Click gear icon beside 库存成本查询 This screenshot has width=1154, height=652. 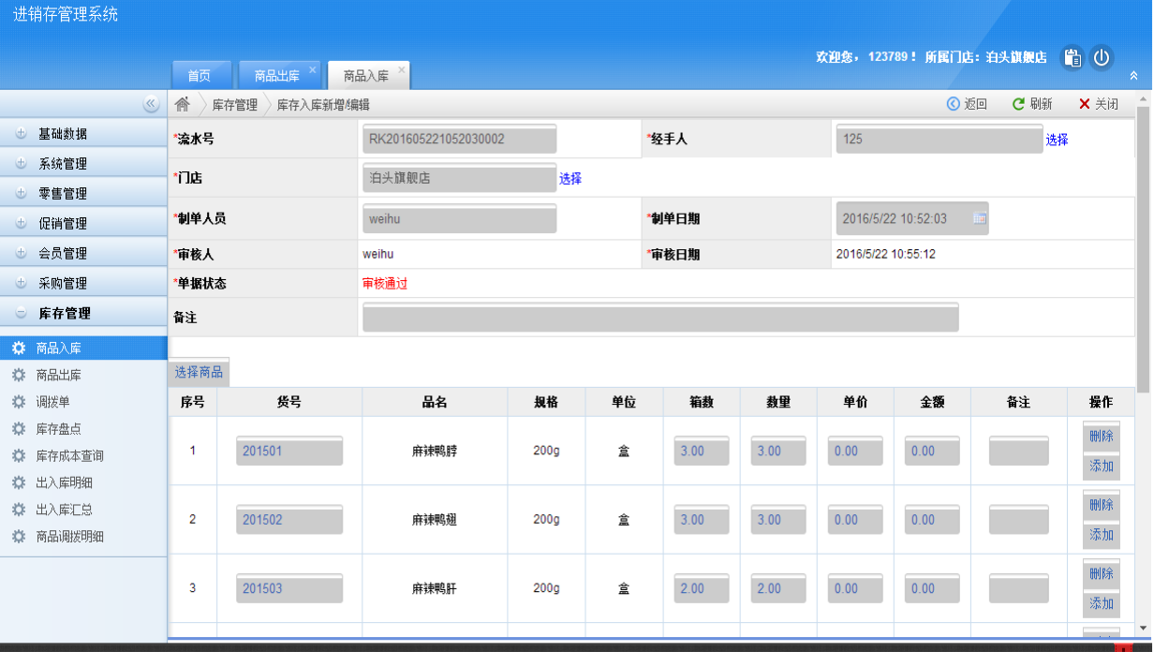click(x=18, y=455)
